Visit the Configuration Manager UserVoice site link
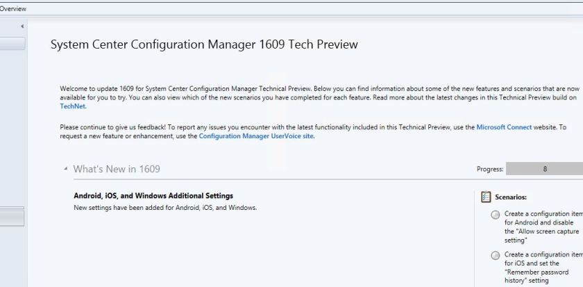Screen dimensions: 583x287 256,136
